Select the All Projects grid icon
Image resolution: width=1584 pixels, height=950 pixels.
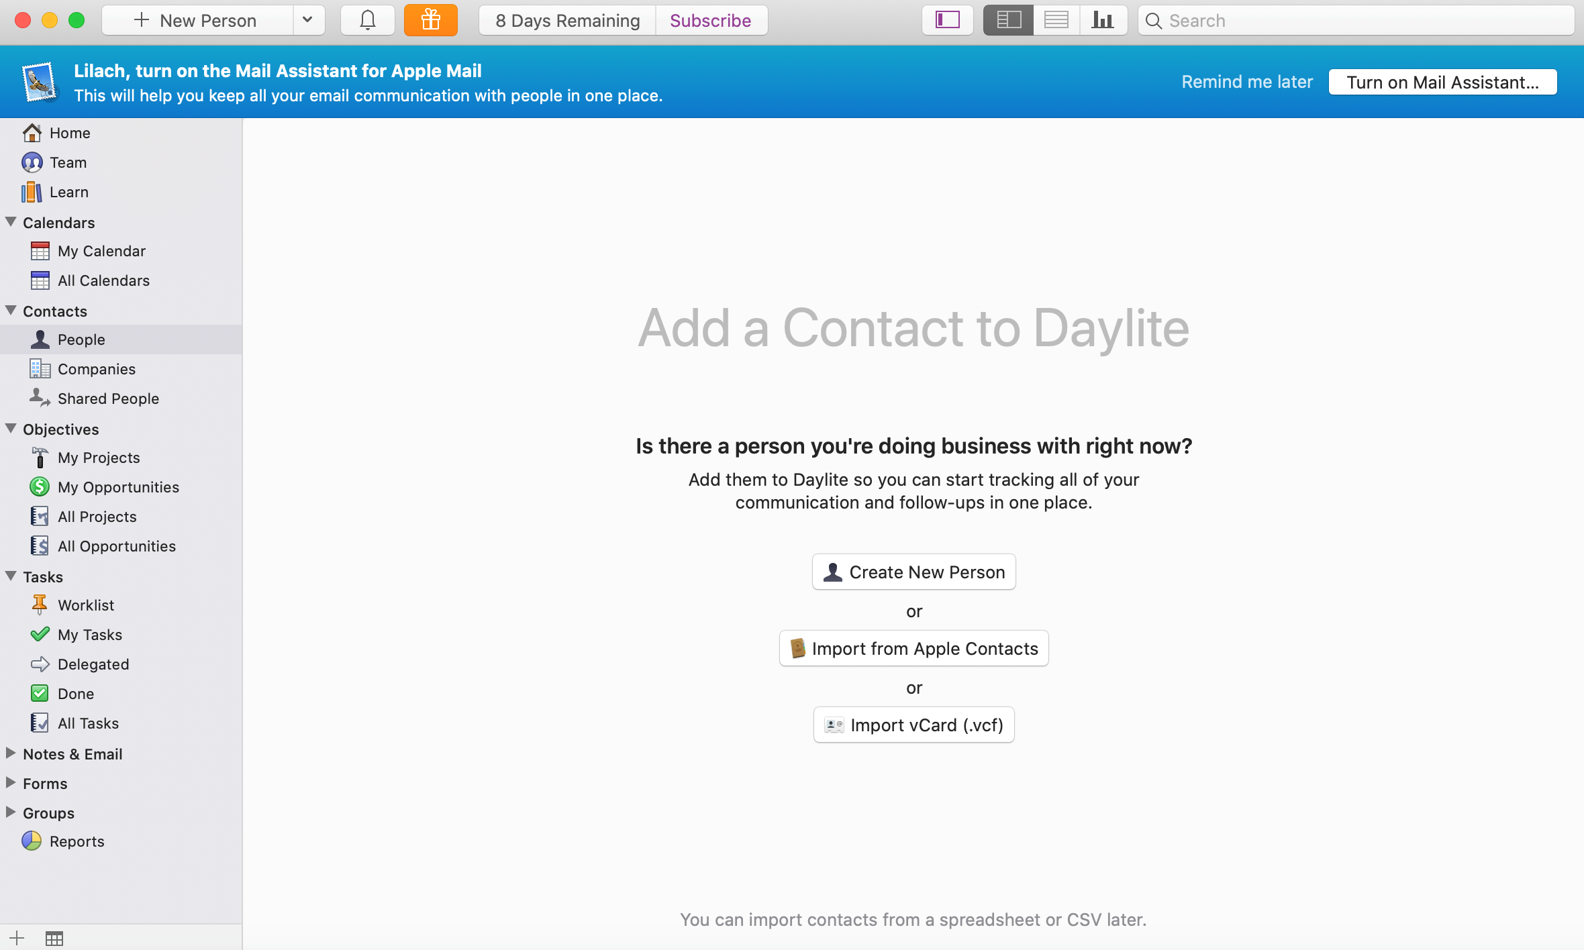pyautogui.click(x=40, y=516)
